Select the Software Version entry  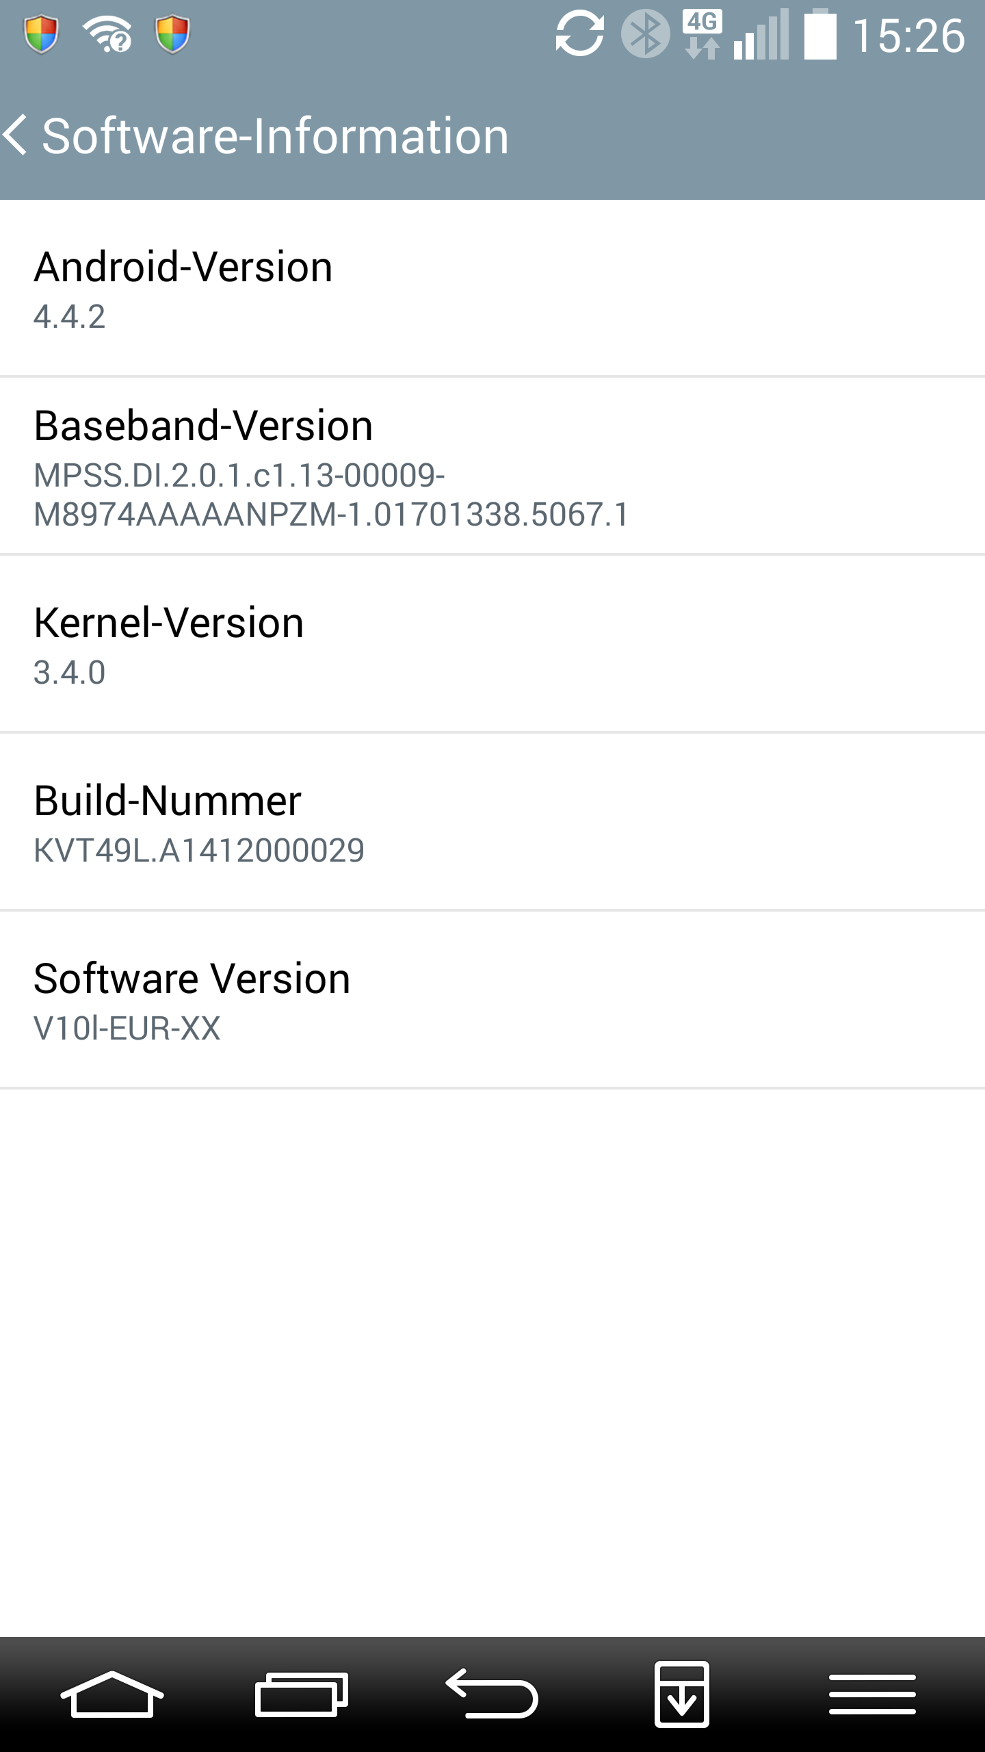coord(492,1000)
